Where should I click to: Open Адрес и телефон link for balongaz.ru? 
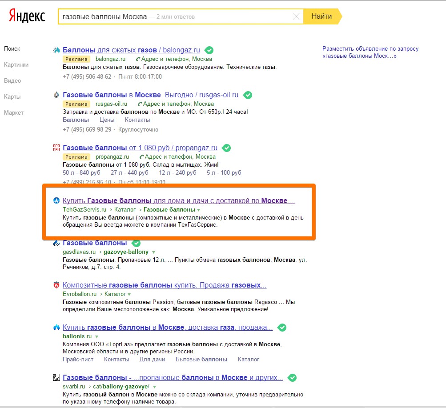click(177, 59)
